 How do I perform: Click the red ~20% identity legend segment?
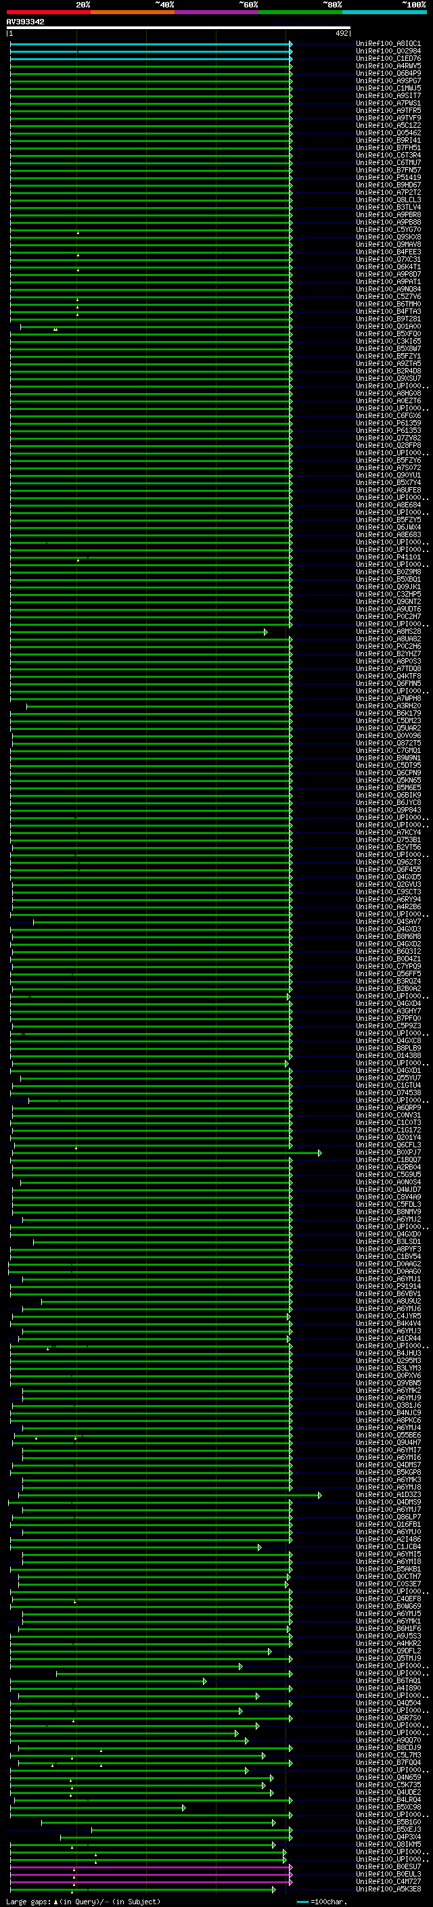coord(49,12)
